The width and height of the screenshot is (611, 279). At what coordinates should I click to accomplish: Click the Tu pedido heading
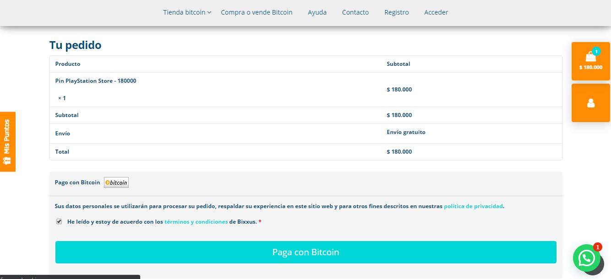click(76, 45)
